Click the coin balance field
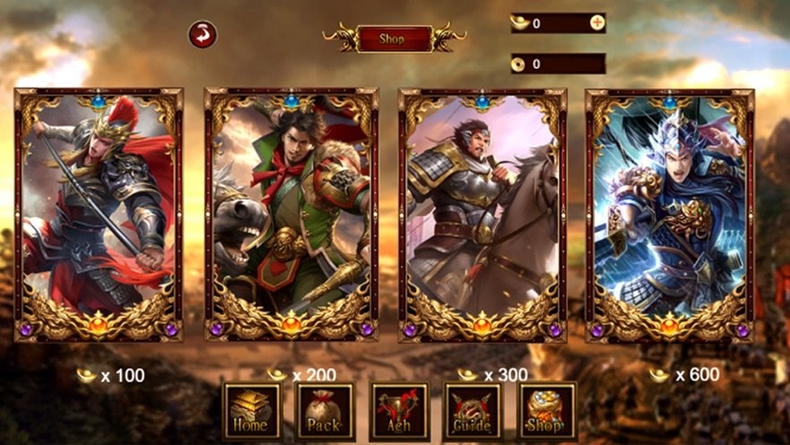Image resolution: width=790 pixels, height=445 pixels. pyautogui.click(x=558, y=64)
